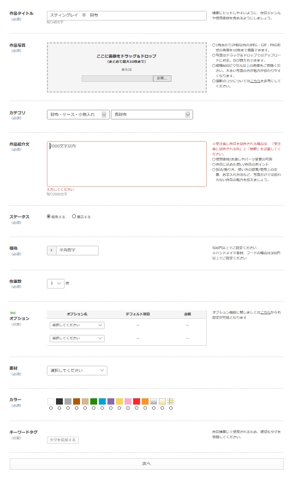Select the 展示する status radio button
This screenshot has width=296, height=484.
coord(74,217)
